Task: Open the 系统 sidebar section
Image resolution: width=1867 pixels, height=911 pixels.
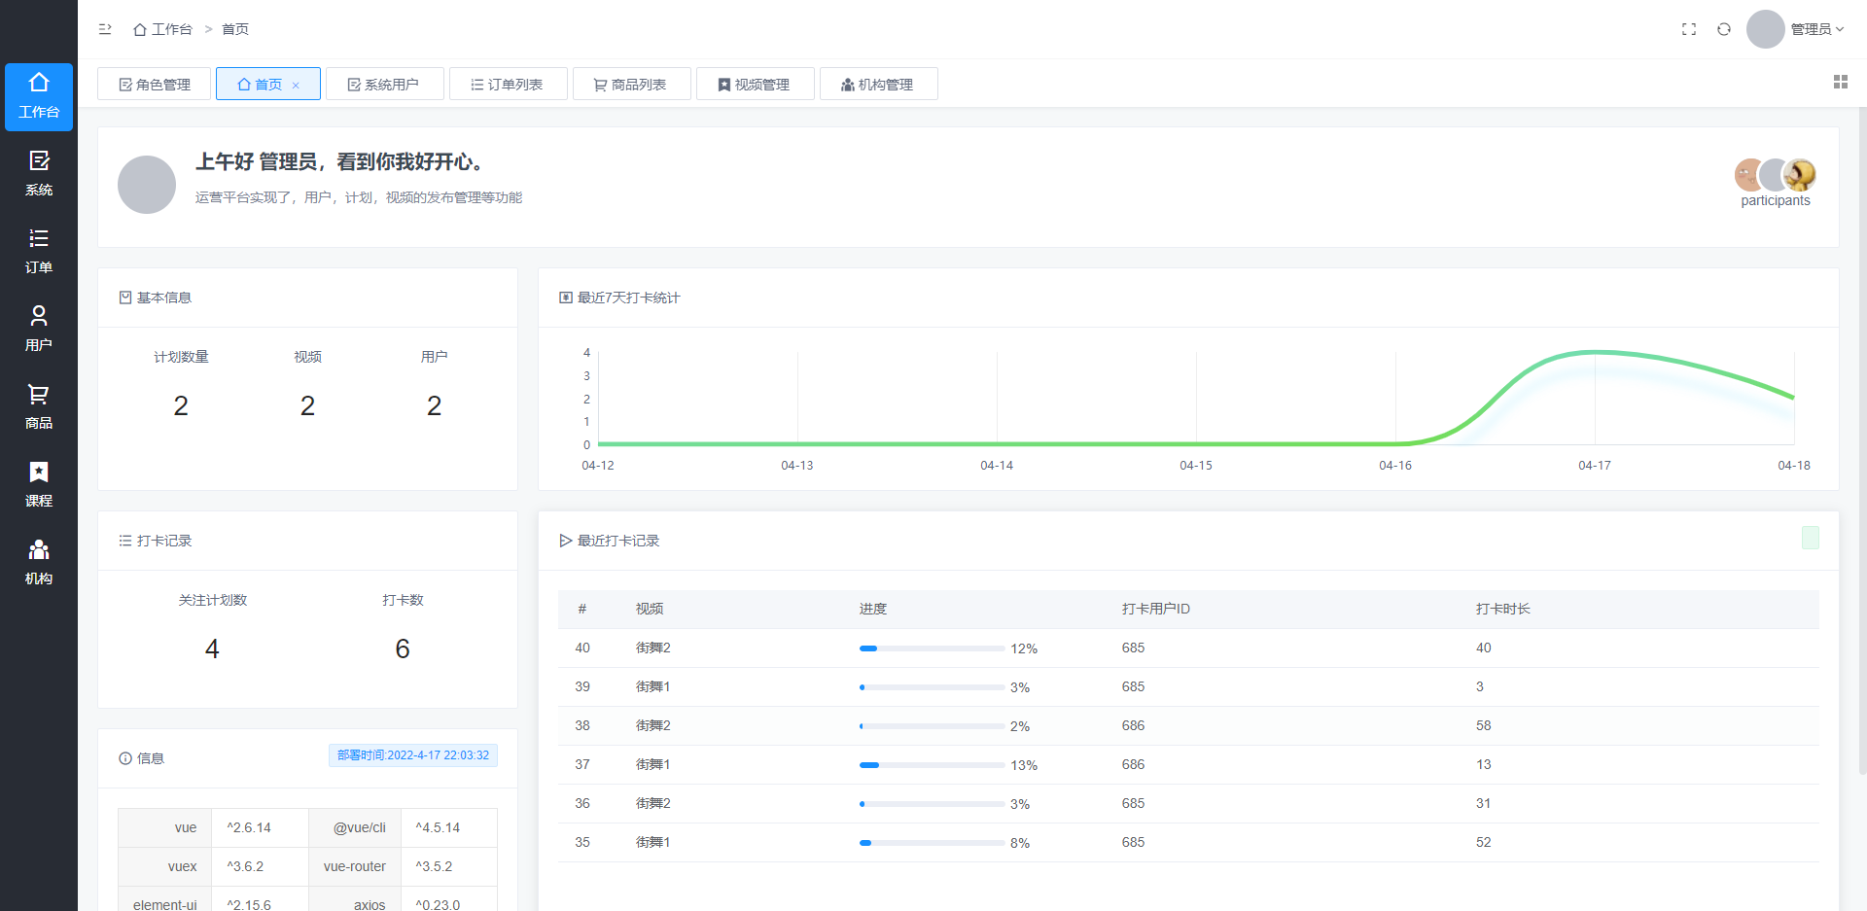Action: tap(39, 174)
